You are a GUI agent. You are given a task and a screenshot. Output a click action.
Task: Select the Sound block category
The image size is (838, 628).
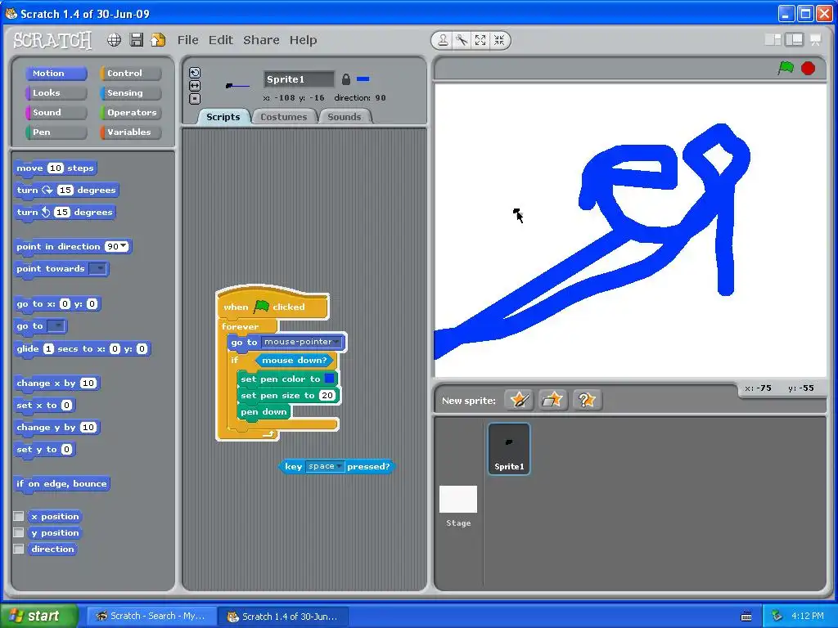coord(56,113)
